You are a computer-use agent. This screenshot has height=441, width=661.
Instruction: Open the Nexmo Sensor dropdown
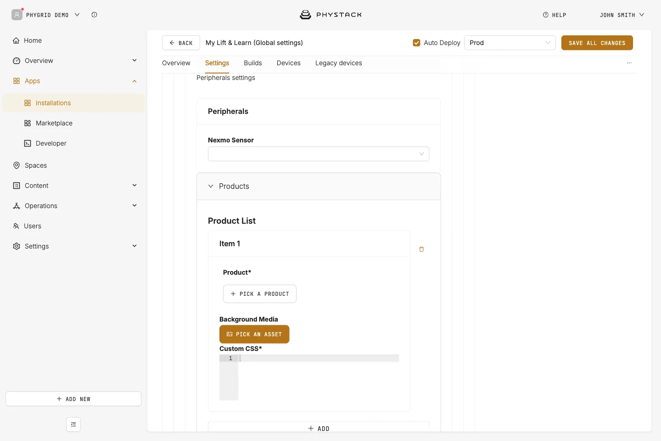coord(319,154)
